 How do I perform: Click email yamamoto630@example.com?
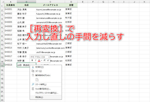[x=50, y=22]
